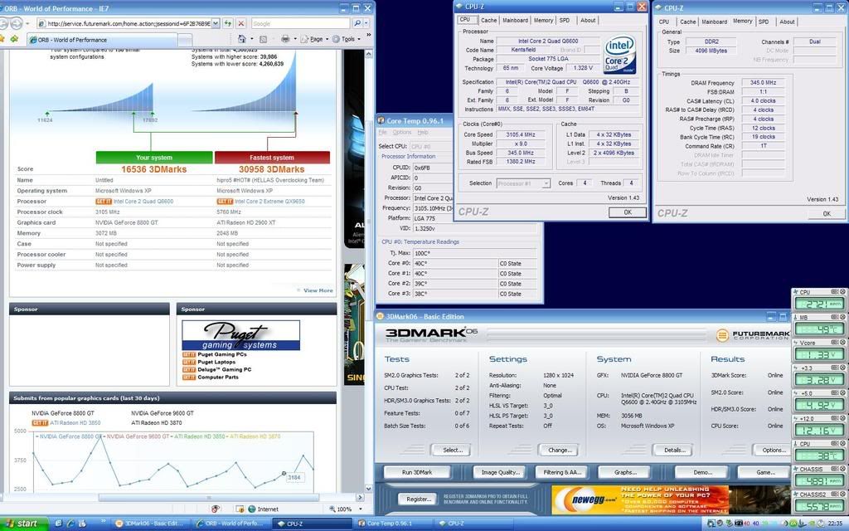Click the vertical scrollbar down arrow in IE

click(x=369, y=488)
